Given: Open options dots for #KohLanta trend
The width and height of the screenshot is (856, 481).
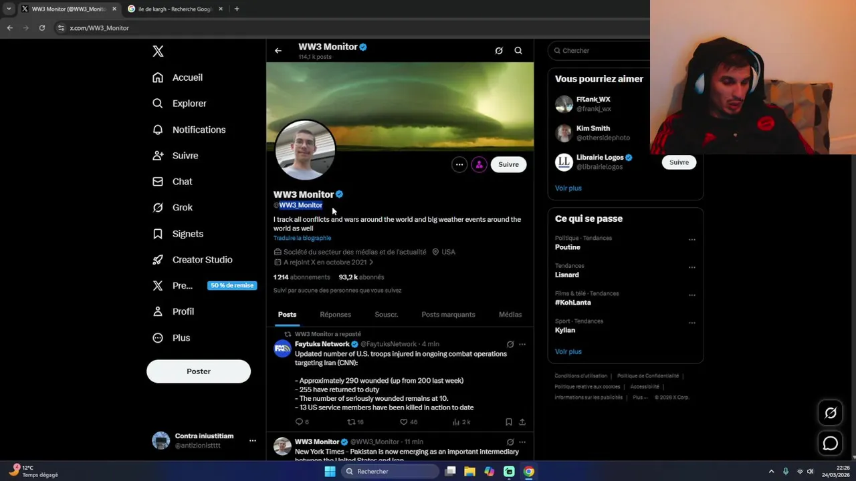Looking at the screenshot, I should pos(692,295).
